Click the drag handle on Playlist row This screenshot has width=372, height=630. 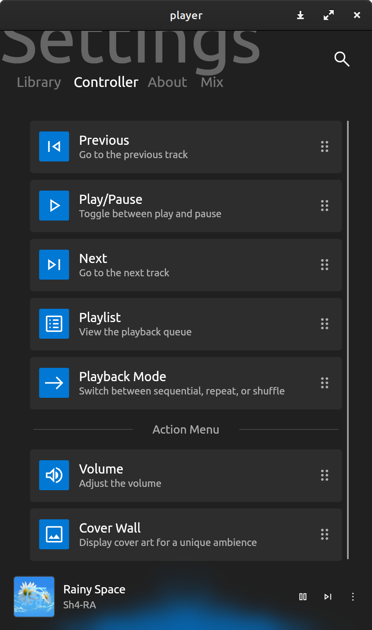pos(325,324)
